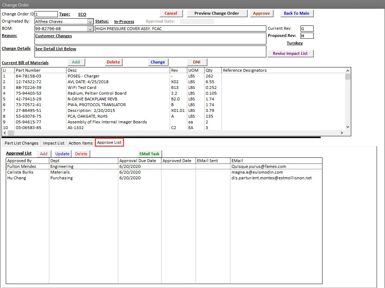This screenshot has width=385, height=288.
Task: Click the EMail Task button
Action: [149, 154]
